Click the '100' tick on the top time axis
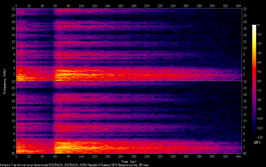The image size is (266, 167). [x=81, y=6]
